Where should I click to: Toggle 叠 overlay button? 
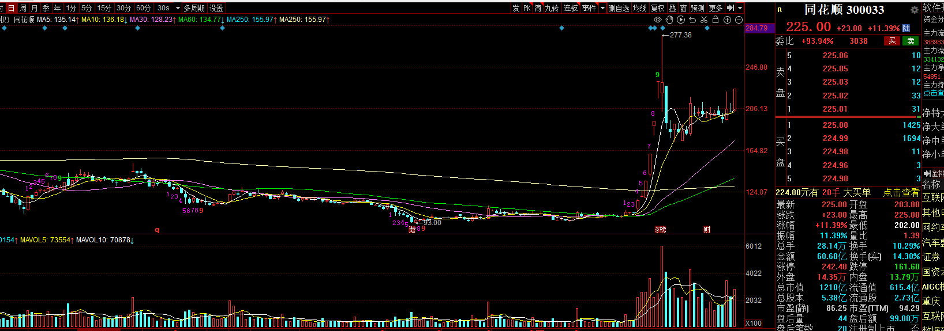[x=672, y=8]
